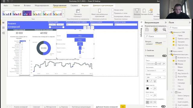Apply italic to the title font

151,81
